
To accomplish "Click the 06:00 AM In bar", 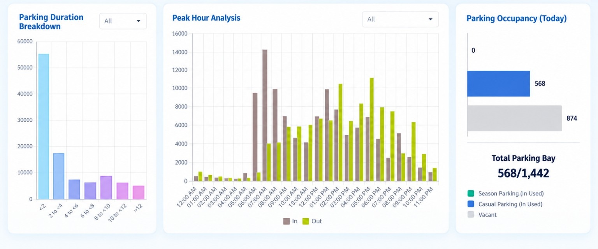I will [255, 137].
